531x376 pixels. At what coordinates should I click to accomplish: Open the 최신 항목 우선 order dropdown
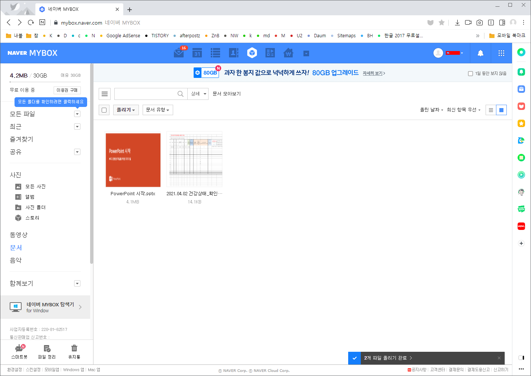[x=464, y=110]
